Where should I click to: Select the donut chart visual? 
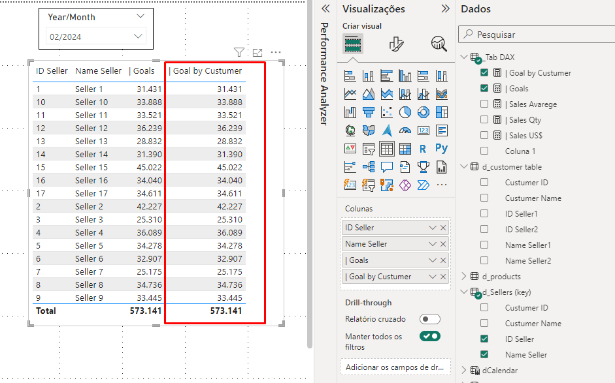(x=424, y=112)
